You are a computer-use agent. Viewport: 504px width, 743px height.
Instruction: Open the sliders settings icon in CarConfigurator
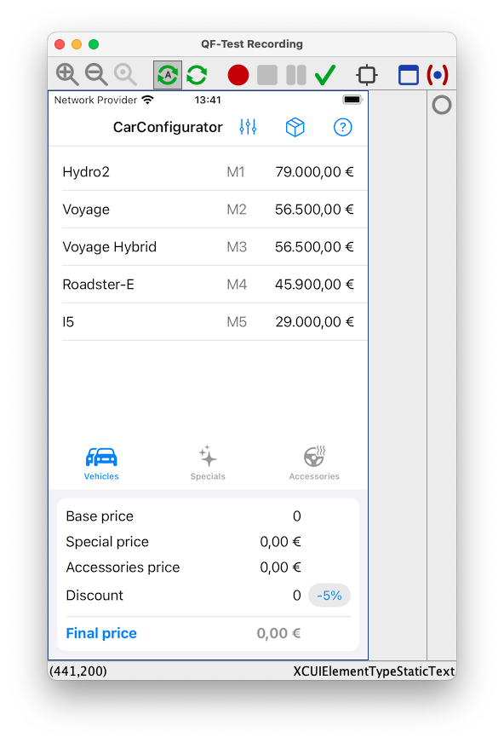[248, 127]
